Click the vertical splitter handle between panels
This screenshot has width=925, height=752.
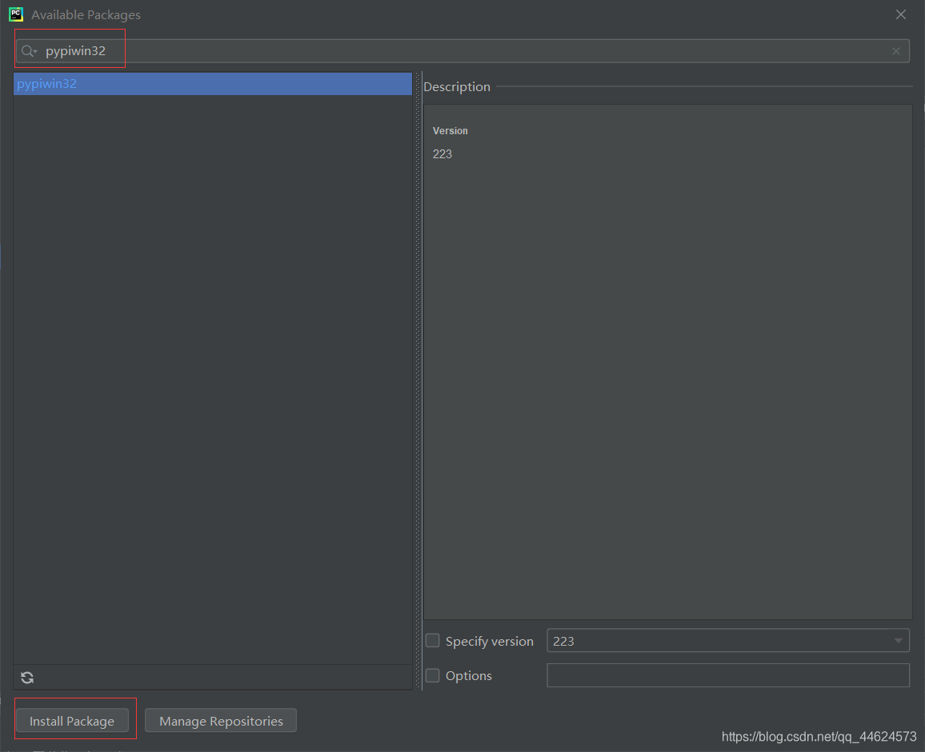[418, 380]
